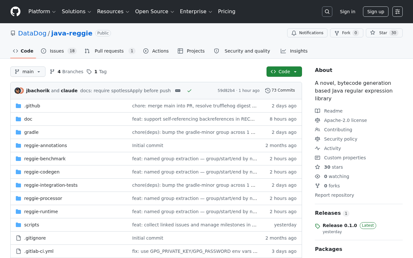Open the Custom properties link
Viewport: 413px width, 258px height.
click(340, 158)
